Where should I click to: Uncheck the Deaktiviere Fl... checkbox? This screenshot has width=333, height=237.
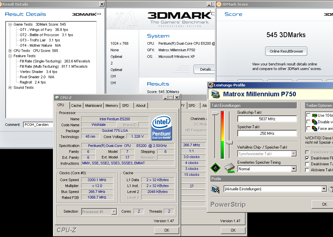pos(307,158)
